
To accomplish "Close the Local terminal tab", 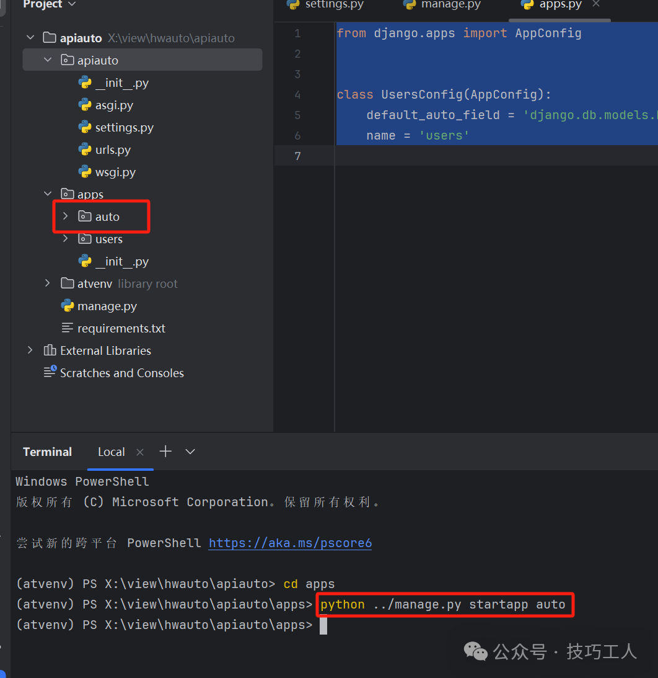I will (x=140, y=452).
